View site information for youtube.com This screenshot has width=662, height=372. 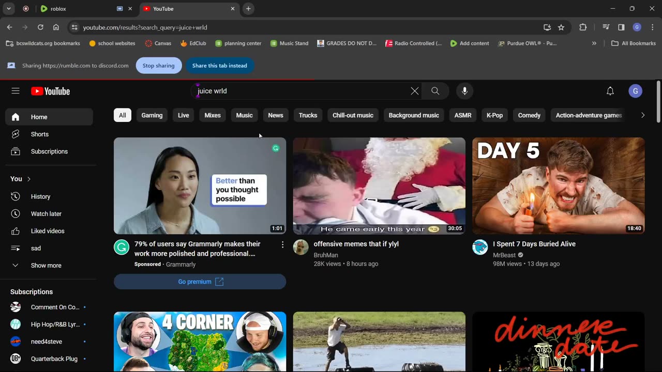click(74, 27)
